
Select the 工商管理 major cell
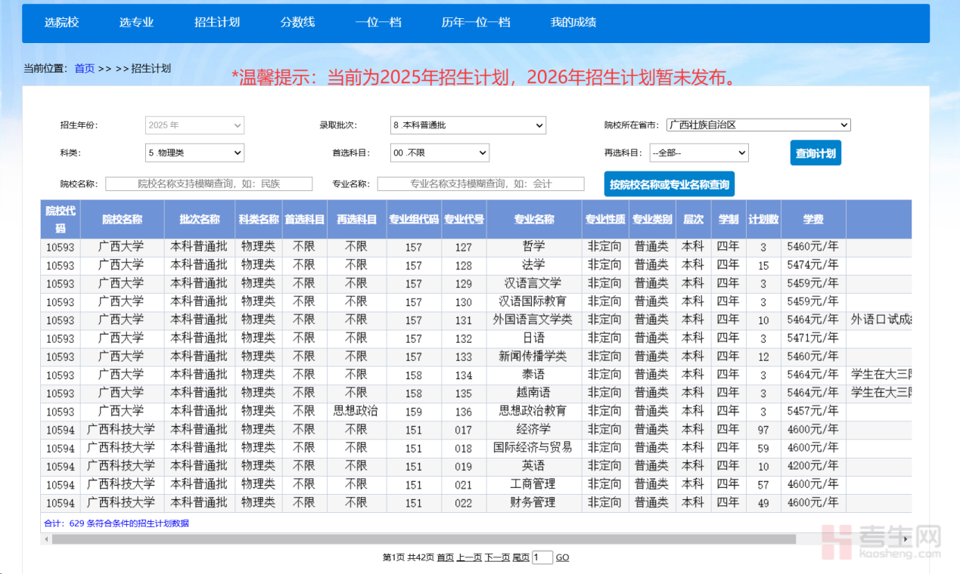[x=534, y=484]
